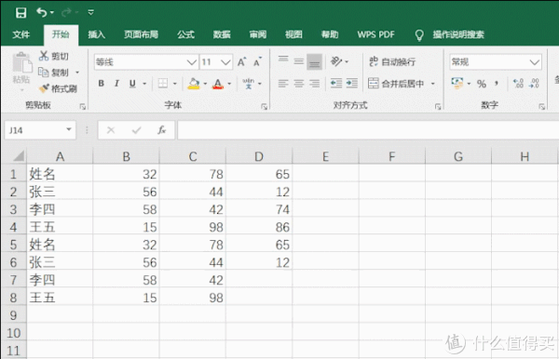
Task: Decrease font size with smaller A icon
Action: pos(257,62)
